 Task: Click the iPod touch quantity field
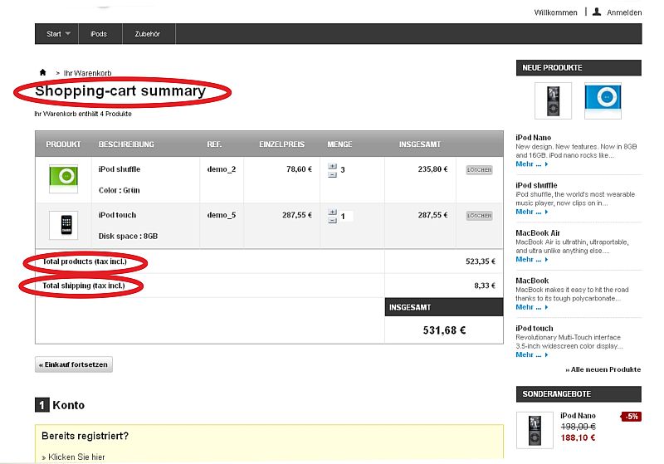[x=346, y=217]
